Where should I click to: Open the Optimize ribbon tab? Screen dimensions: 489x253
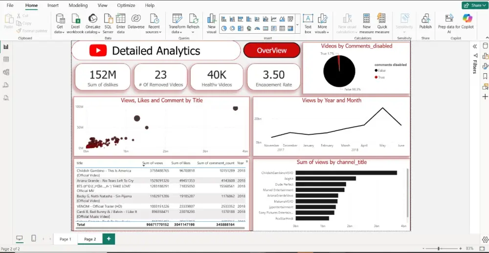click(126, 5)
